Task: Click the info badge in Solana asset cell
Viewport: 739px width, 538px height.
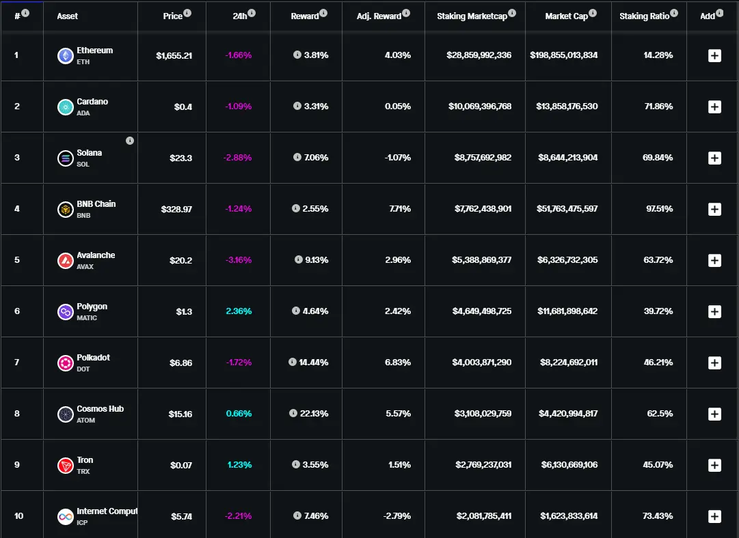Action: pos(130,141)
